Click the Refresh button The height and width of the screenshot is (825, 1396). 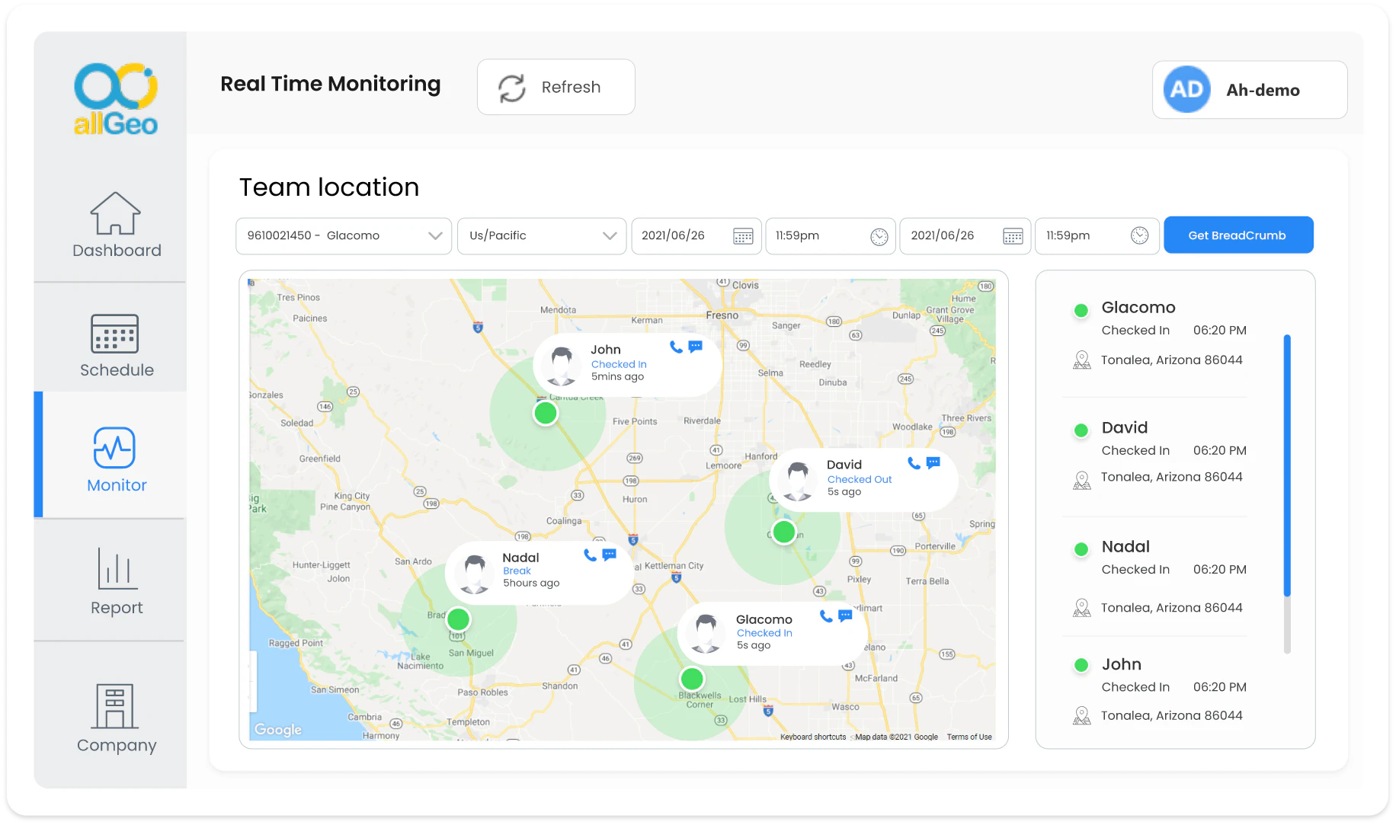[556, 87]
